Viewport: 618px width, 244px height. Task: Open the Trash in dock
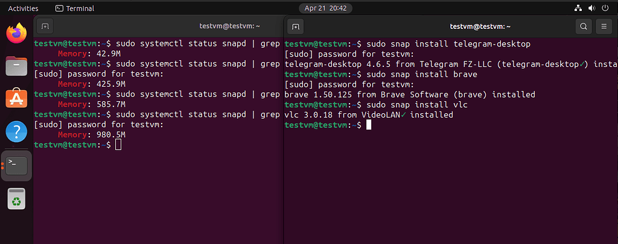(16, 199)
